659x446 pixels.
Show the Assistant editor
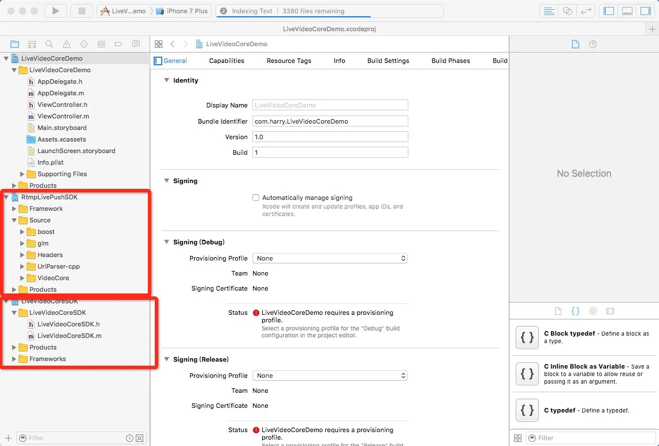tap(567, 11)
